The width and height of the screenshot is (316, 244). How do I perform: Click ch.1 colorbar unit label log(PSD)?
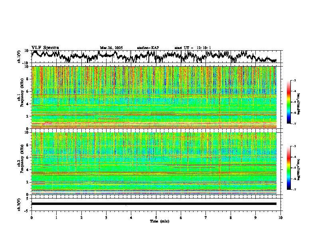[299, 104]
